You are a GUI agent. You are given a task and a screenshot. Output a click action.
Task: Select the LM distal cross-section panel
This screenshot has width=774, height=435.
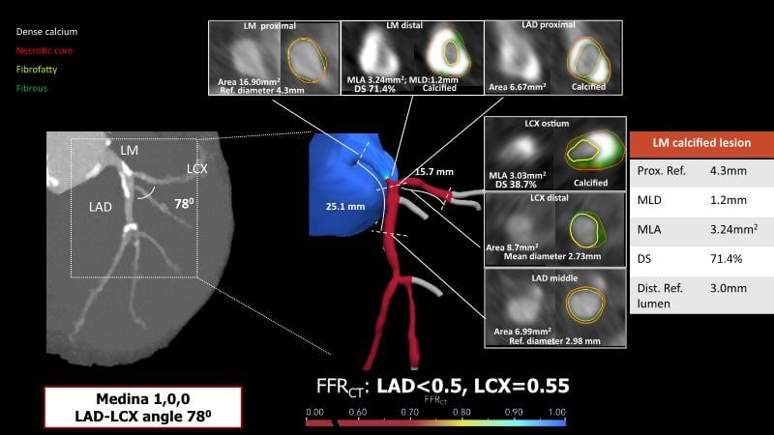tap(405, 58)
